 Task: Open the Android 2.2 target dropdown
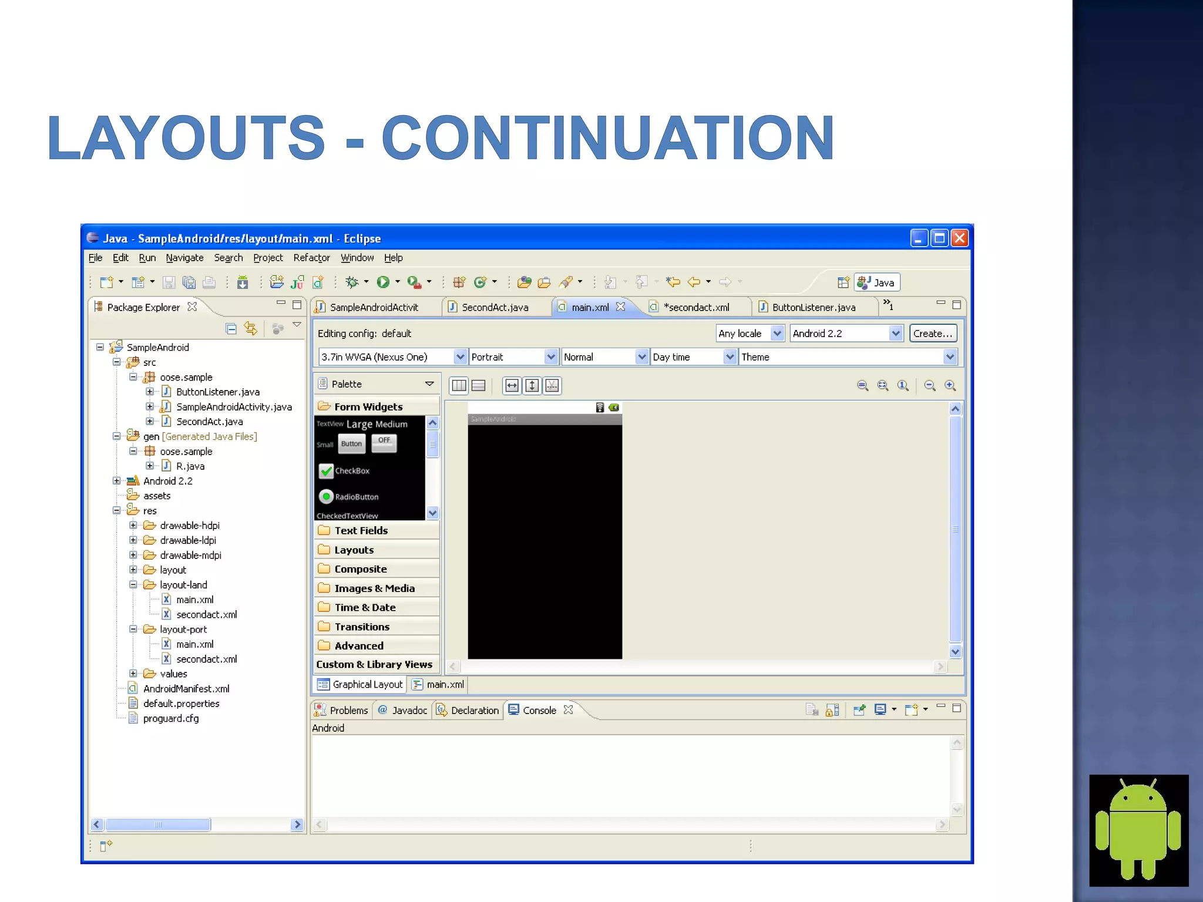pos(895,334)
